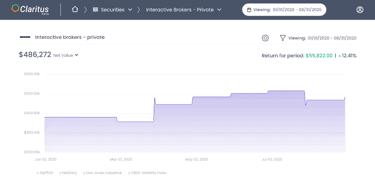Click the Securities breadcrumb icon
This screenshot has width=375, height=187.
click(x=95, y=10)
